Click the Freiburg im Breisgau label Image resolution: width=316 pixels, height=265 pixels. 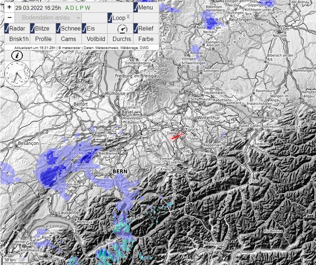[x=137, y=76]
